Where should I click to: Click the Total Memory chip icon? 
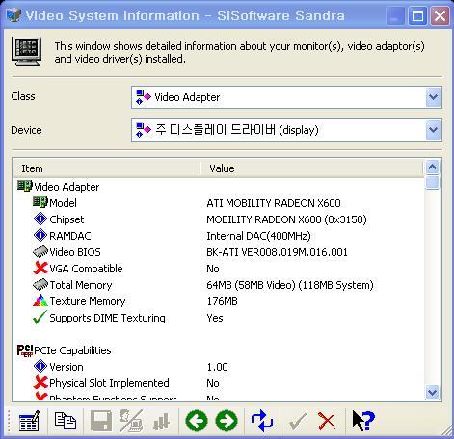40,284
